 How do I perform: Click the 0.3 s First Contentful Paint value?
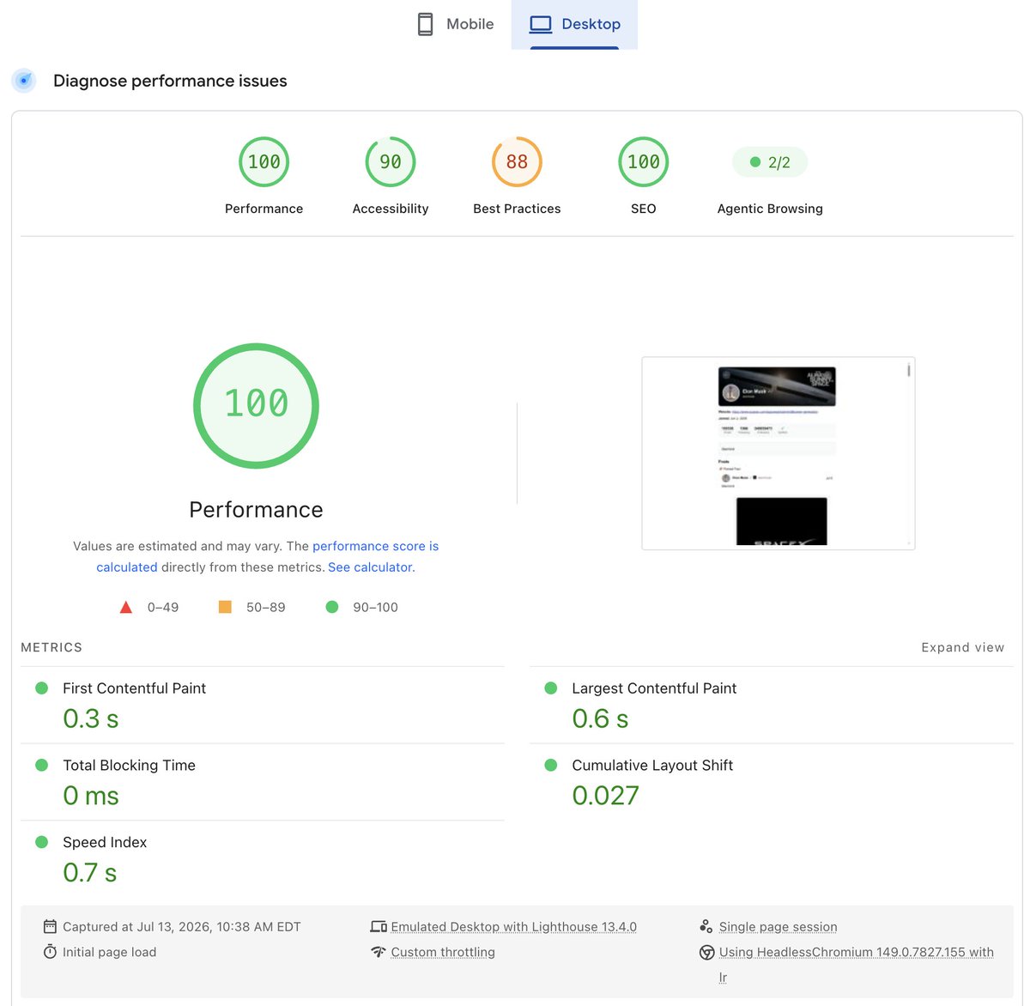[91, 718]
